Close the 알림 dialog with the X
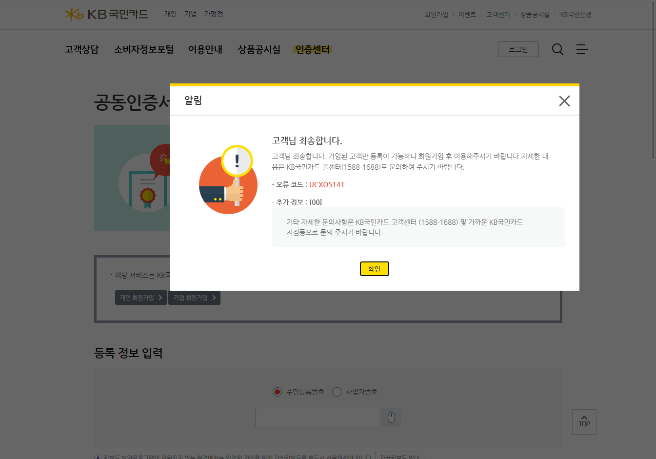This screenshot has width=656, height=459. coord(564,101)
